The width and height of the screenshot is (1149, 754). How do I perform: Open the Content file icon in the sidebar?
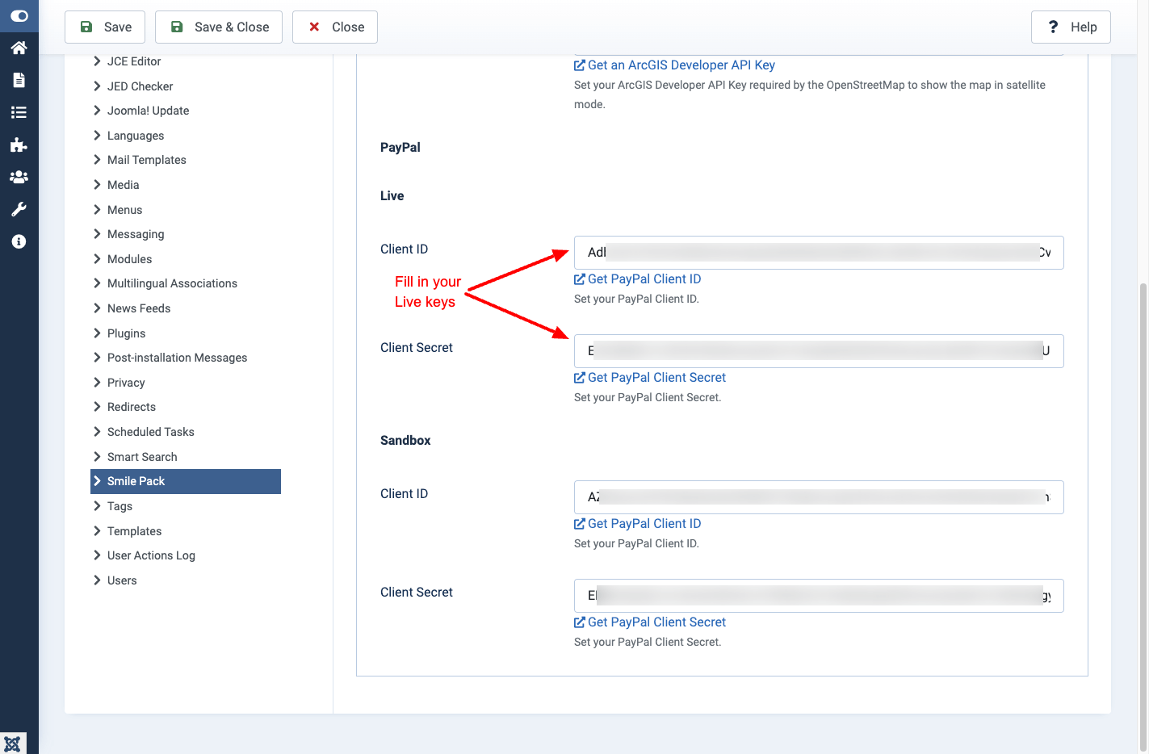19,80
